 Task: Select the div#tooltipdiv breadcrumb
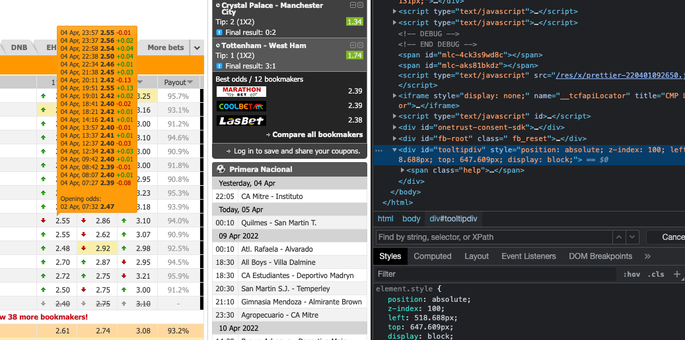point(453,219)
